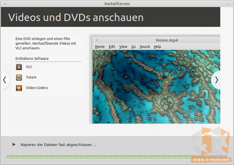Viewport: 234px width, 165px height.
Task: Open the Help menu
Action: (157, 47)
